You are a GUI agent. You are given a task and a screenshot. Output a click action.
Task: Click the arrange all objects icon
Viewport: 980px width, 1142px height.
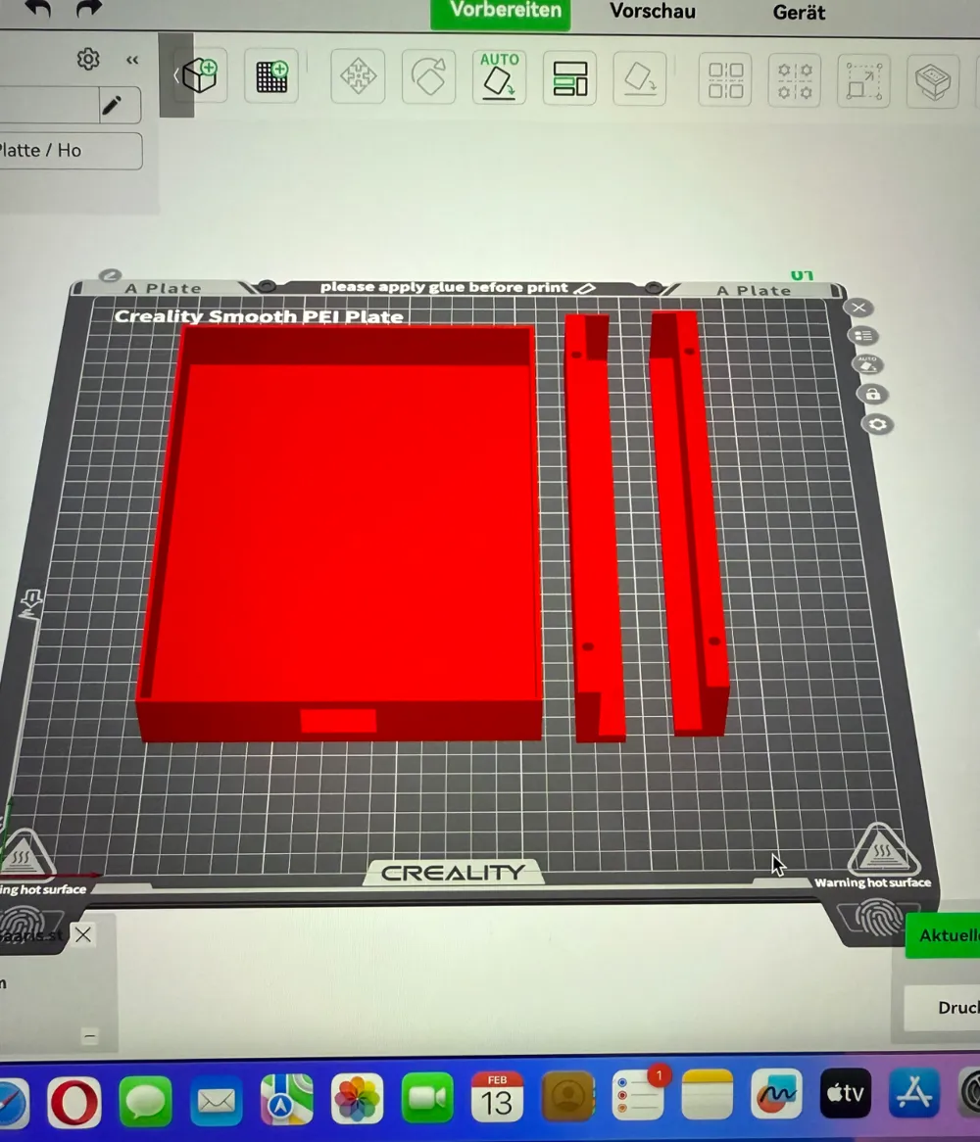(x=569, y=78)
